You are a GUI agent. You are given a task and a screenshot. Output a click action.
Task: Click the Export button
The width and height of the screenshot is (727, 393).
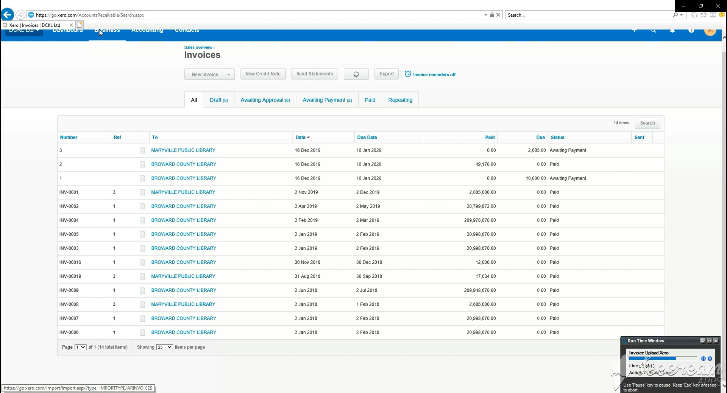pyautogui.click(x=386, y=74)
